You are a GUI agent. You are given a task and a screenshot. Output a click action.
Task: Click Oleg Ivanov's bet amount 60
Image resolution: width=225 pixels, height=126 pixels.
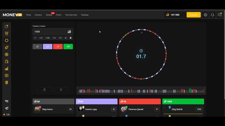tap(70, 109)
